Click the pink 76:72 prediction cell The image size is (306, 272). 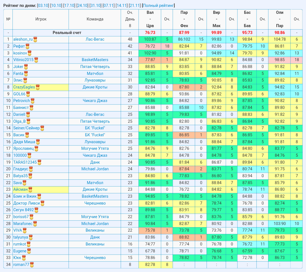(x=150, y=46)
